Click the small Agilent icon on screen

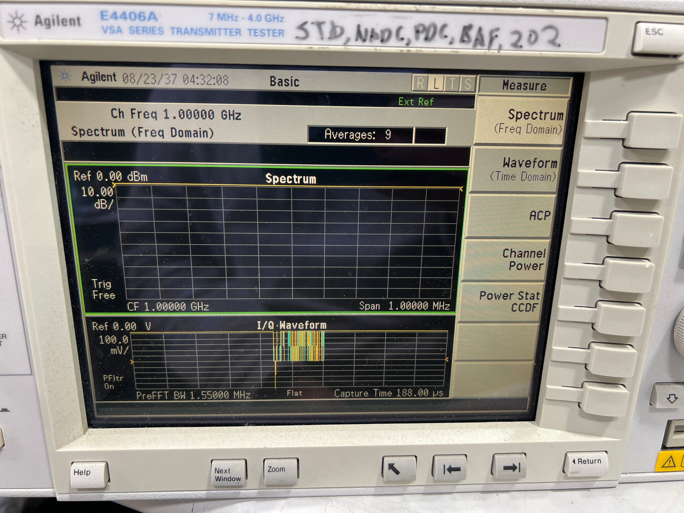tap(65, 76)
